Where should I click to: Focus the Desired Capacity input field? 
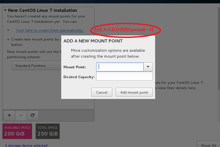point(124,76)
